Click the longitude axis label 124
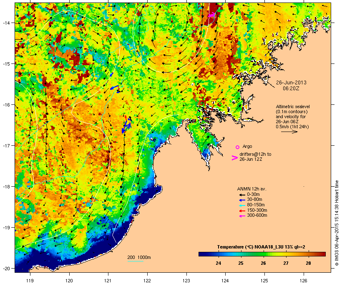This screenshot has width=342, height=284. (225, 281)
